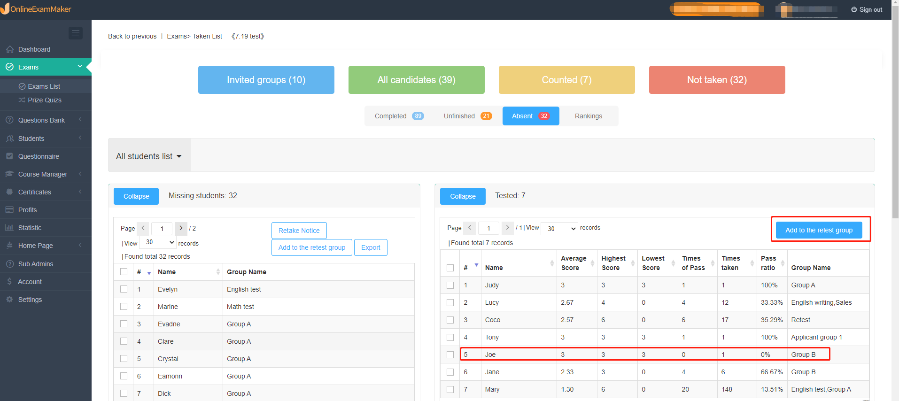Image resolution: width=899 pixels, height=401 pixels.
Task: Click the Invited groups (10) card
Action: tap(266, 80)
